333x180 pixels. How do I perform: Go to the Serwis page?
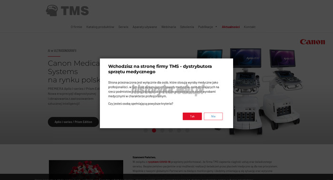(x=123, y=27)
